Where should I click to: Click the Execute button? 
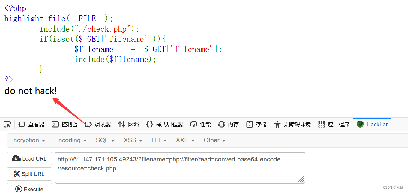(29, 188)
